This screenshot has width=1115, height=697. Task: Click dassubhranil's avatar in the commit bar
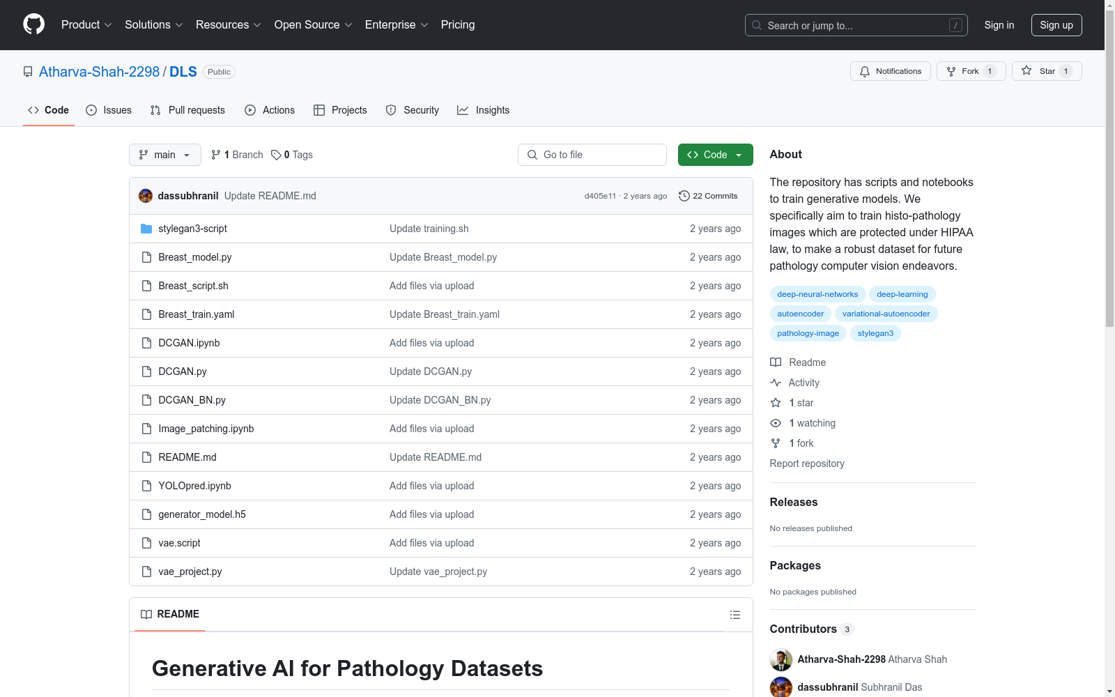point(146,196)
